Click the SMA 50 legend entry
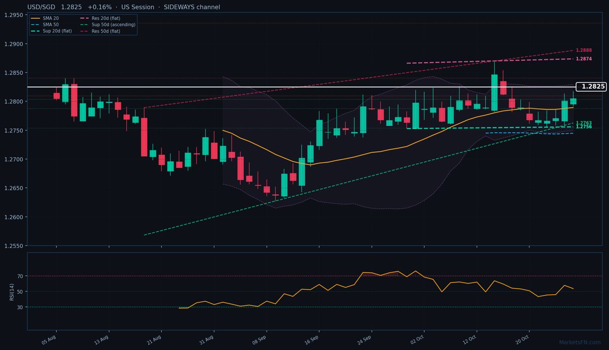This screenshot has width=609, height=350. point(44,24)
